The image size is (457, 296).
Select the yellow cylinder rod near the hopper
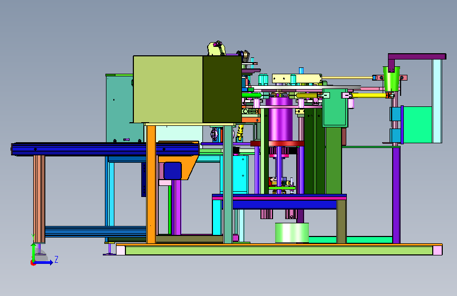coord(369,95)
